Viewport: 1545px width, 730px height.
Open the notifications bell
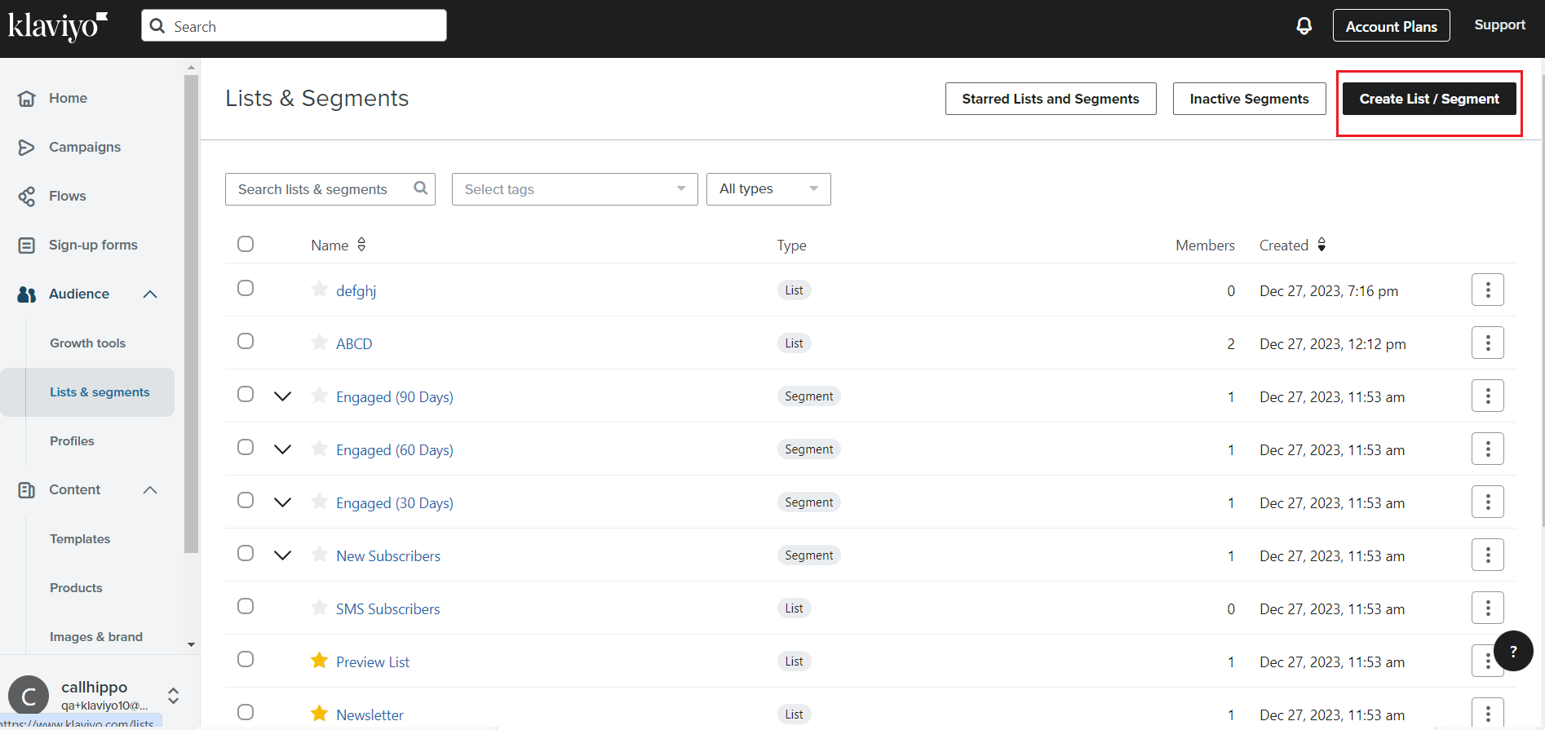click(1304, 25)
